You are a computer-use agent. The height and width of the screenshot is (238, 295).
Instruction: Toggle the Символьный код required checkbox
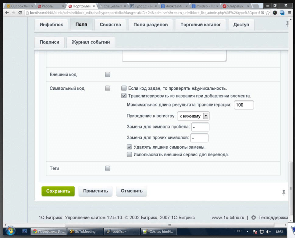tap(108, 88)
